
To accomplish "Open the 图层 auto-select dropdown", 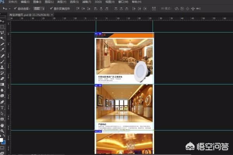I will coord(39,9).
